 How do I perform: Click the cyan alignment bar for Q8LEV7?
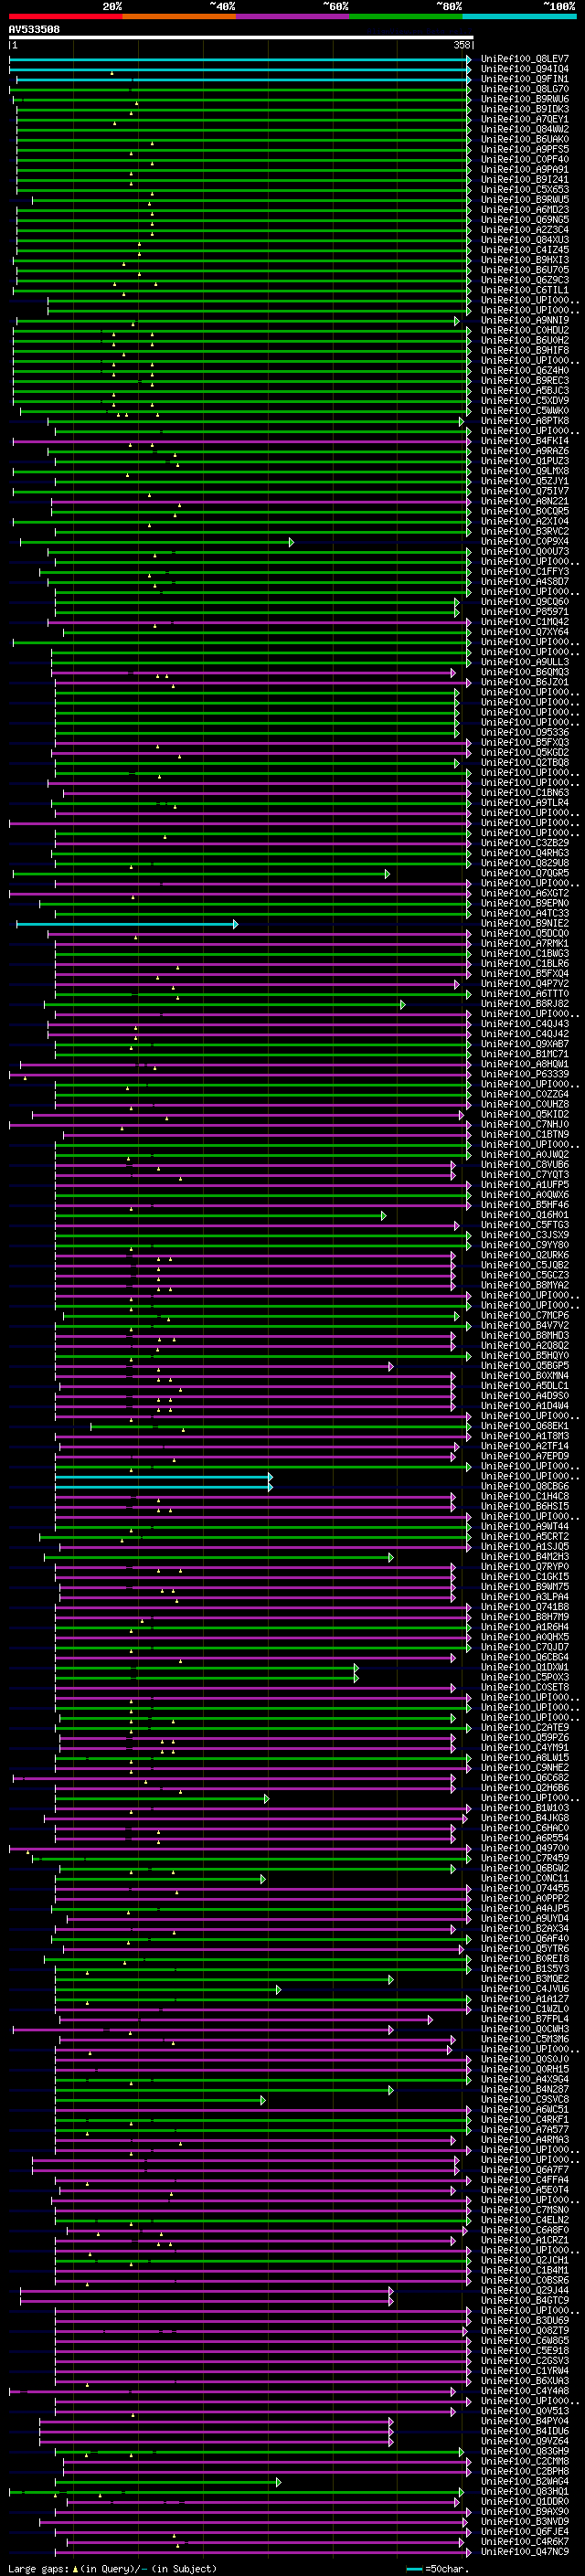coord(240,59)
